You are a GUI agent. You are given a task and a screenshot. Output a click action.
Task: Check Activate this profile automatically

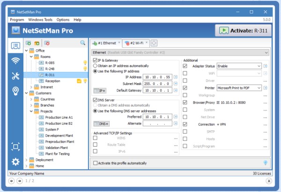click(x=96, y=163)
